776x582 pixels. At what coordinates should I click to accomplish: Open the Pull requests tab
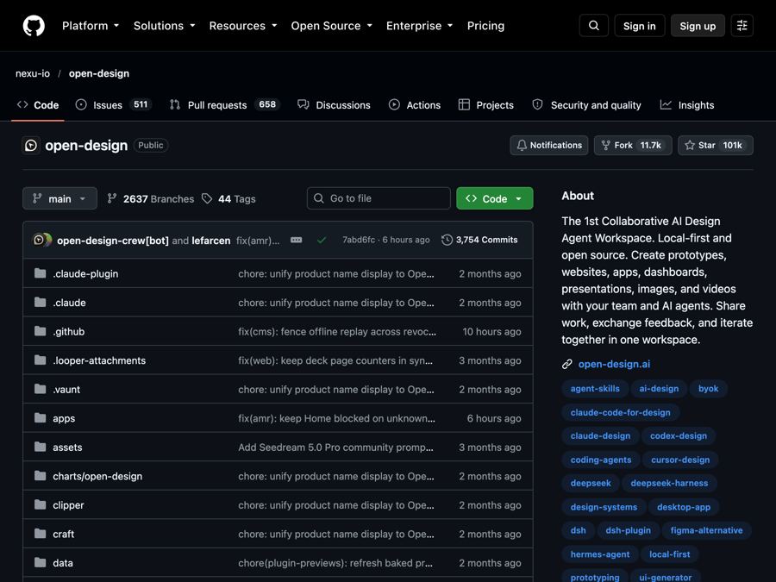pos(225,105)
